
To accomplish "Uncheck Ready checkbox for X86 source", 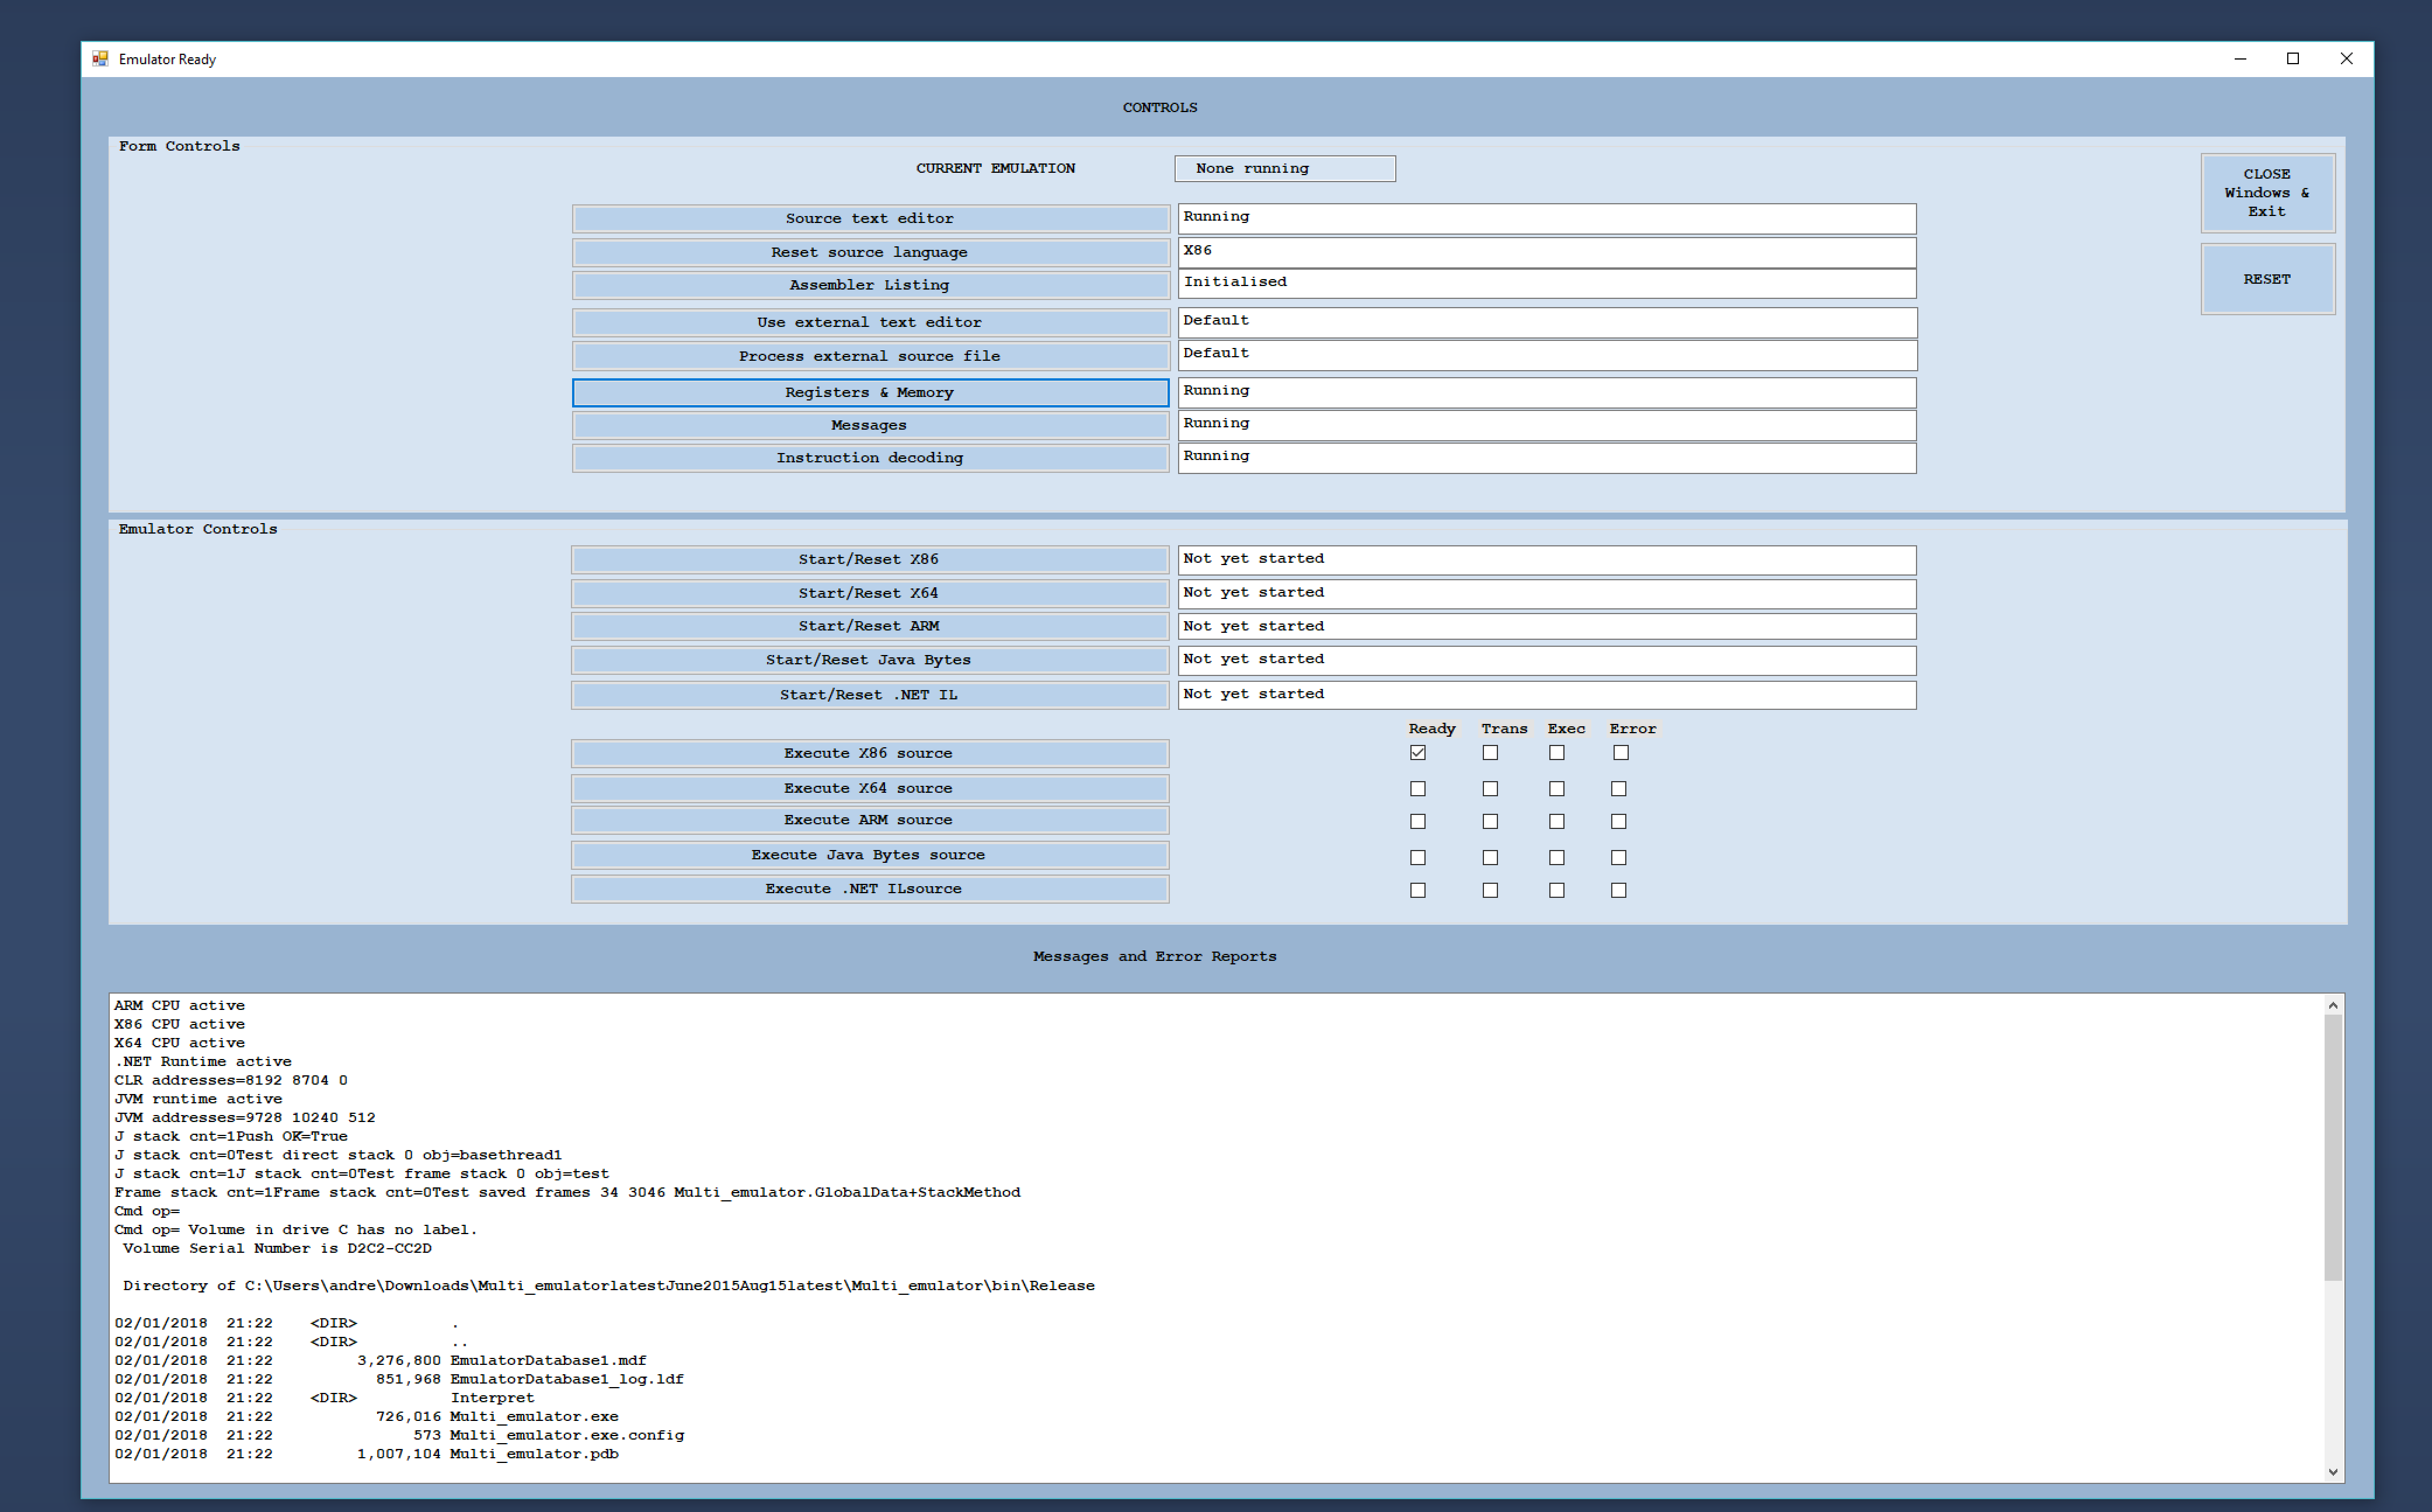I will tap(1418, 753).
